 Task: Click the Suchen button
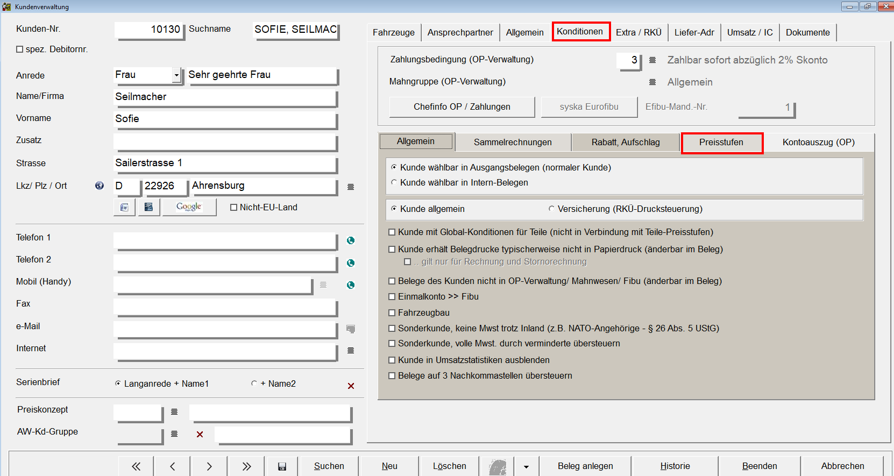pyautogui.click(x=329, y=466)
